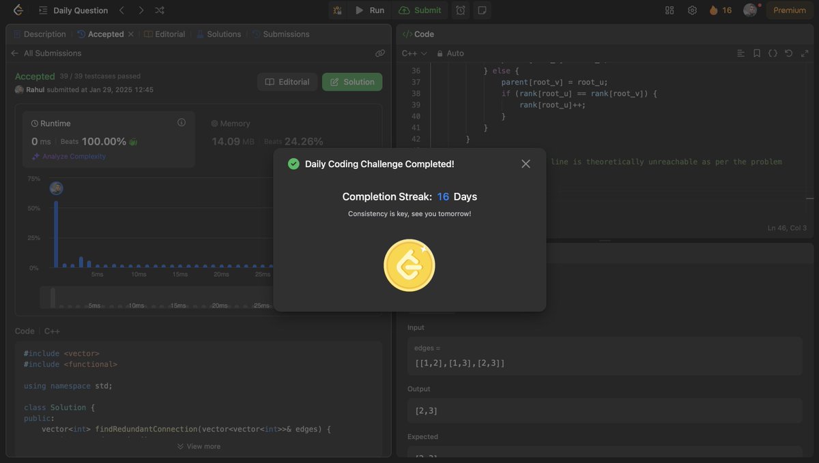819x463 pixels.
Task: Copy submission link icon
Action: pos(380,53)
